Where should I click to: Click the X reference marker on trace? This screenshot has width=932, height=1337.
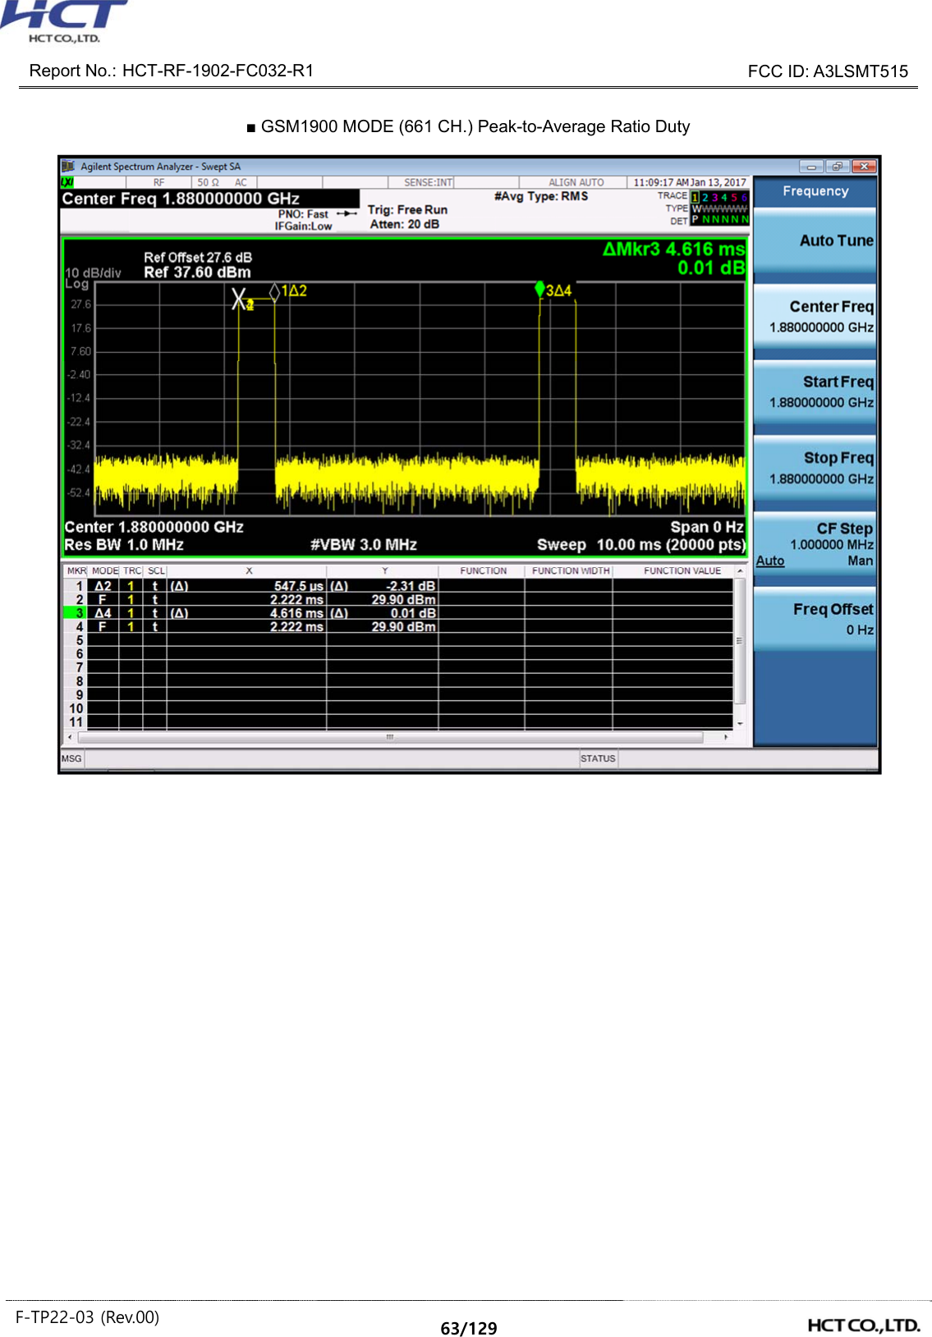click(239, 299)
